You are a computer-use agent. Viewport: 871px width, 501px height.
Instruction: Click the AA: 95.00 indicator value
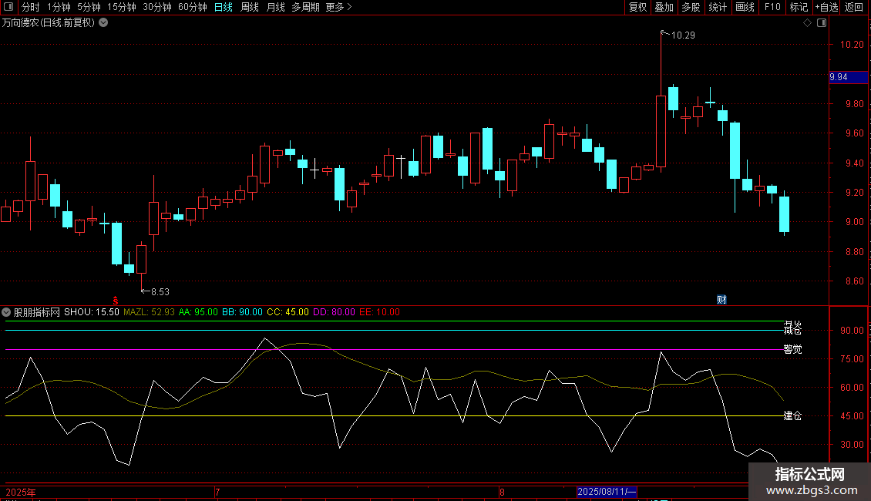pyautogui.click(x=198, y=312)
